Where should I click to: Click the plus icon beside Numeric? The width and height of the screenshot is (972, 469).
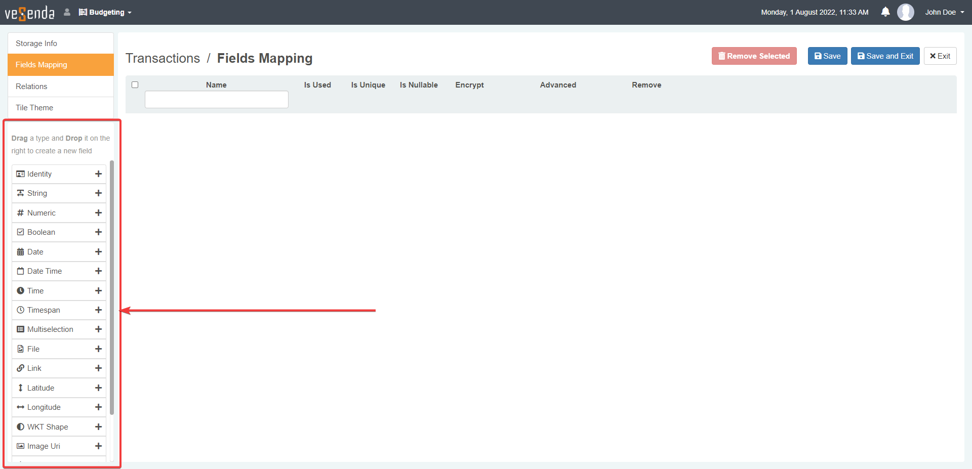tap(98, 213)
